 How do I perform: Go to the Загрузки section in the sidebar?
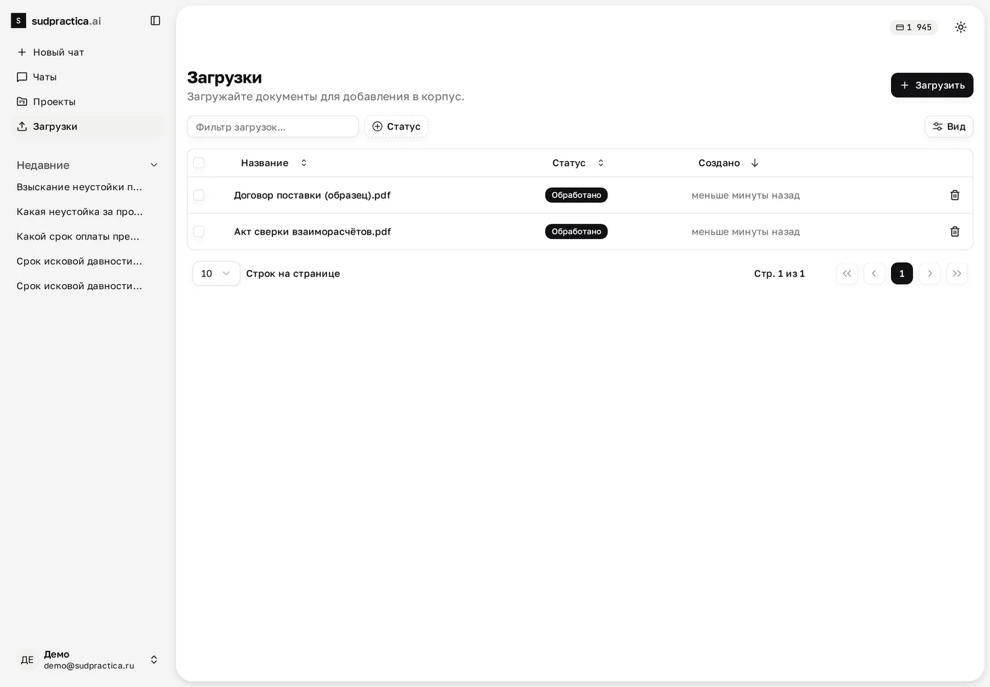pos(88,127)
